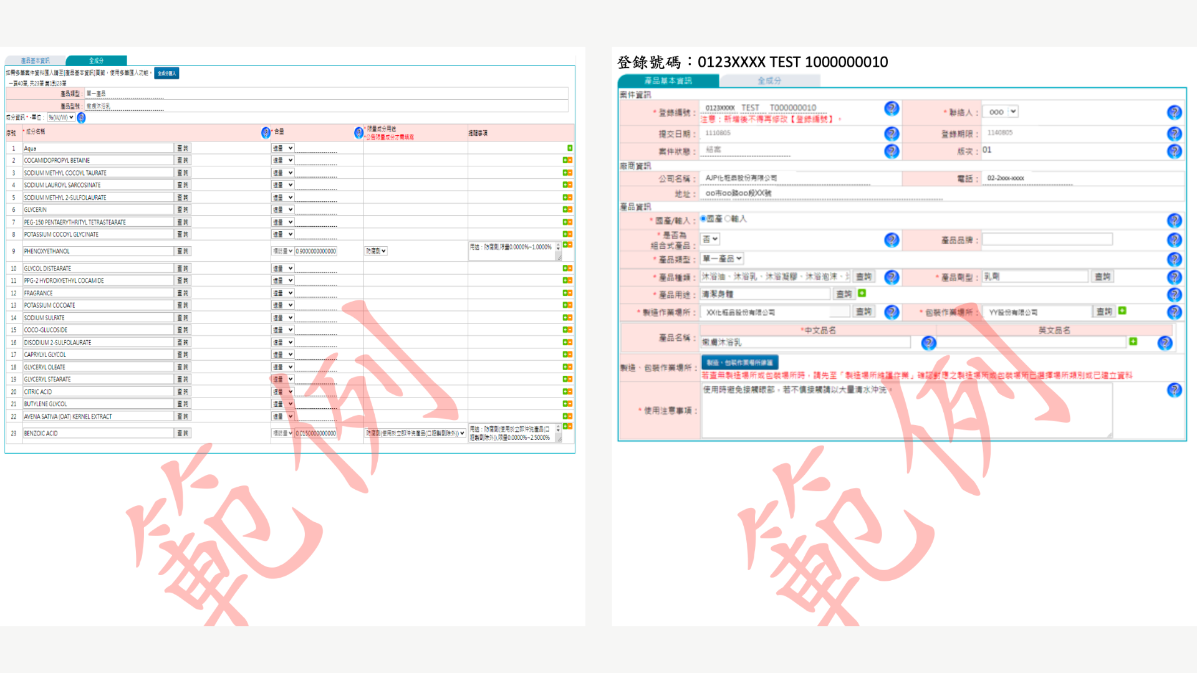The width and height of the screenshot is (1197, 673).
Task: Open content dropdown on Aqua row
Action: 282,148
